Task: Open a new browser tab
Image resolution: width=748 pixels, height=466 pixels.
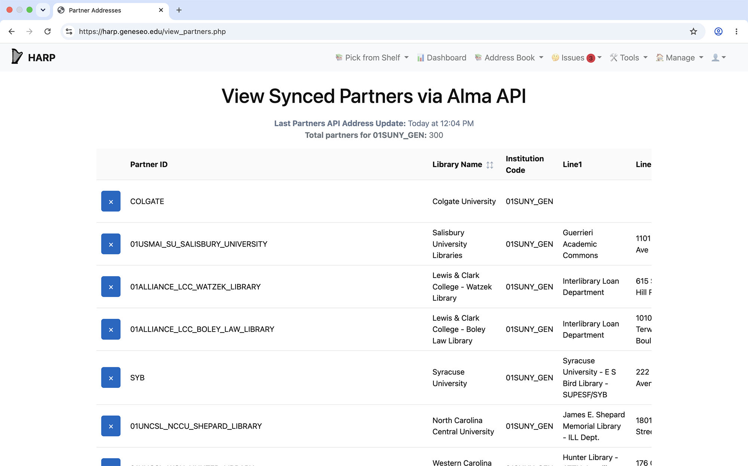Action: 179,10
